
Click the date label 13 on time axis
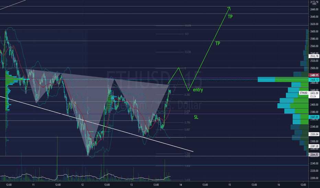coord(132,185)
